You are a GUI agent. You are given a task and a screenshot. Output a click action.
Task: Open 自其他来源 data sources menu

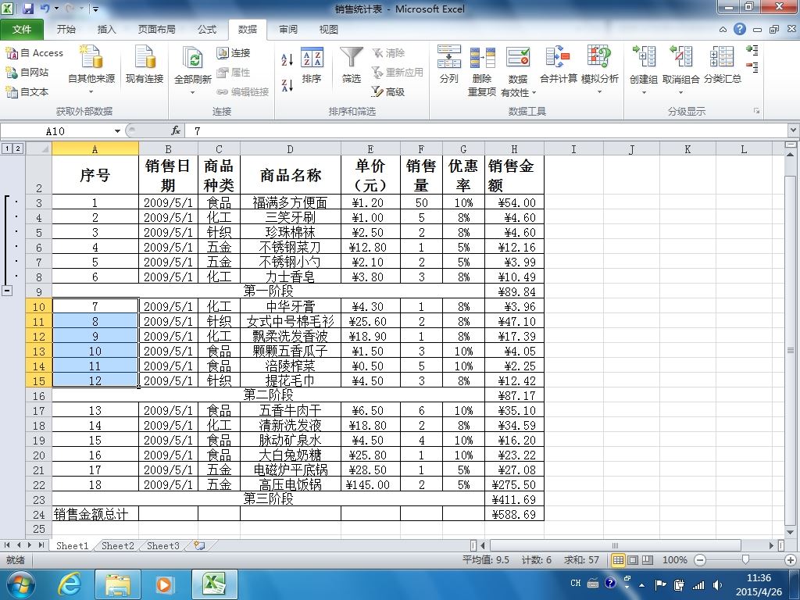[91, 70]
